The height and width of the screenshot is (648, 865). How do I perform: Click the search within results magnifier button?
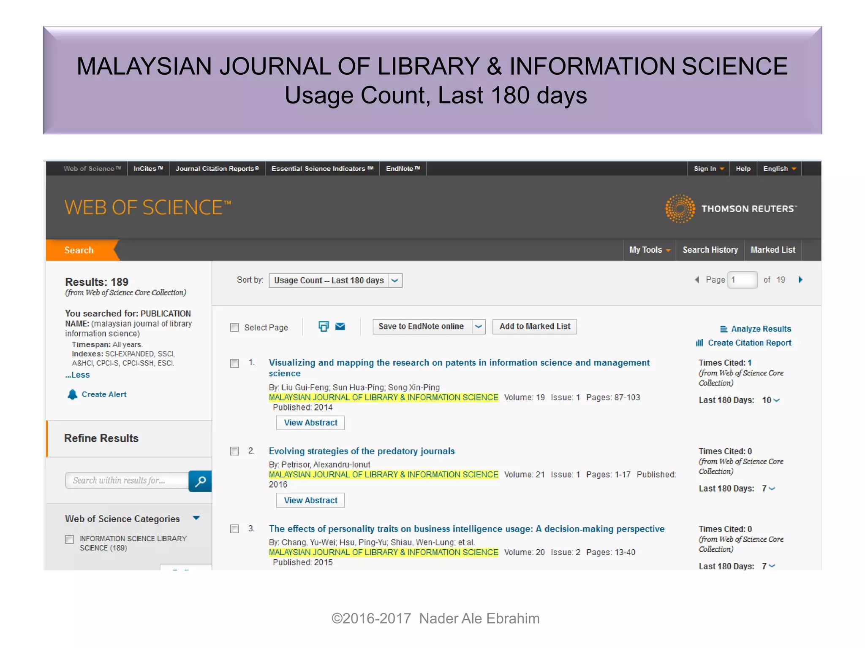pyautogui.click(x=200, y=481)
